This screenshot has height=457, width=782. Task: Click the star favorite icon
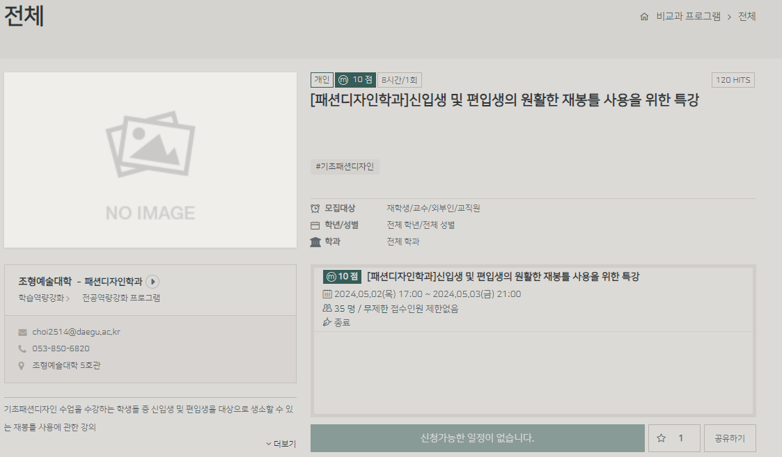pyautogui.click(x=662, y=438)
